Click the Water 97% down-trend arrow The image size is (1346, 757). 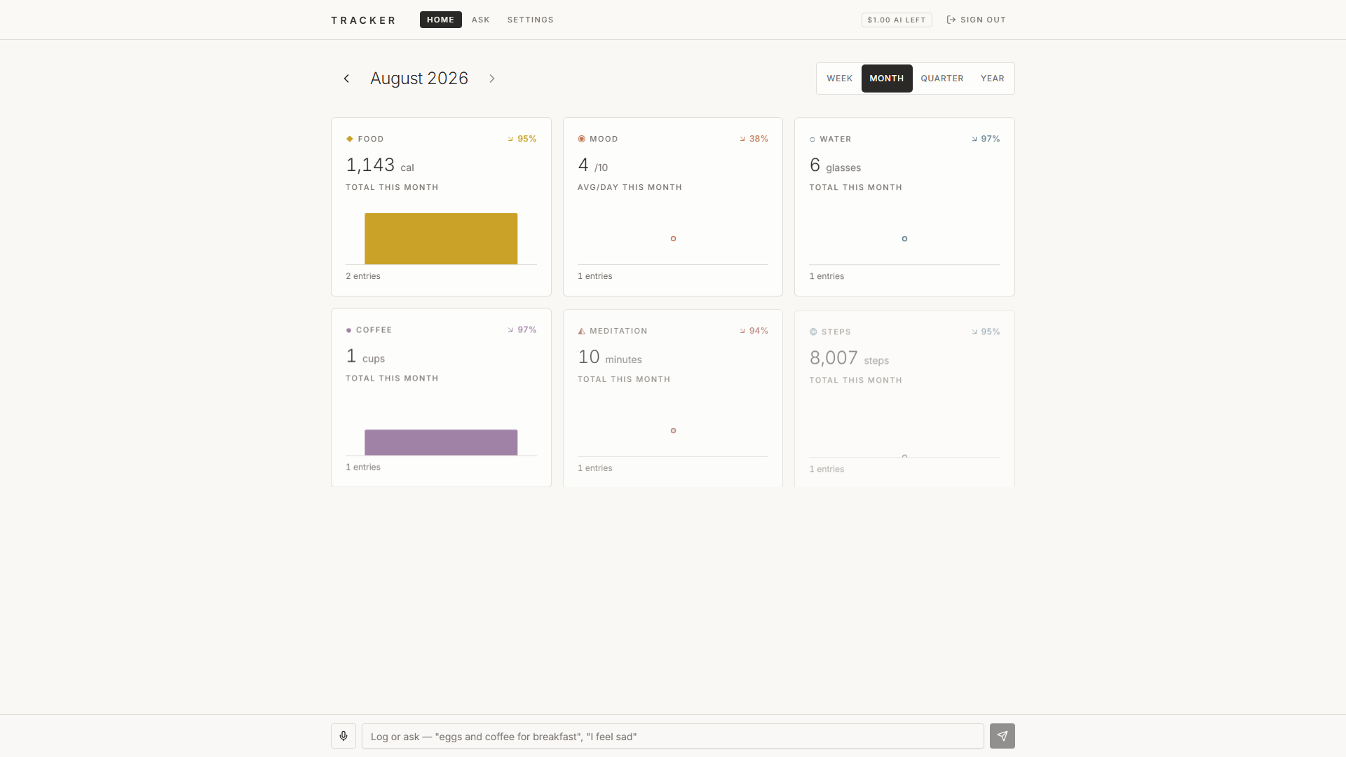tap(974, 139)
